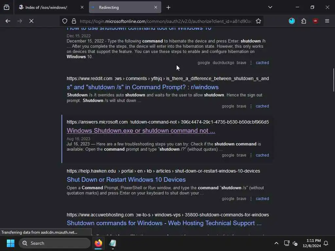Open Firefox application hamburger menu
This screenshot has width=335, height=251.
(327, 21)
